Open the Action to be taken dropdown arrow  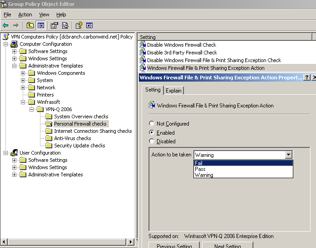[x=289, y=155]
